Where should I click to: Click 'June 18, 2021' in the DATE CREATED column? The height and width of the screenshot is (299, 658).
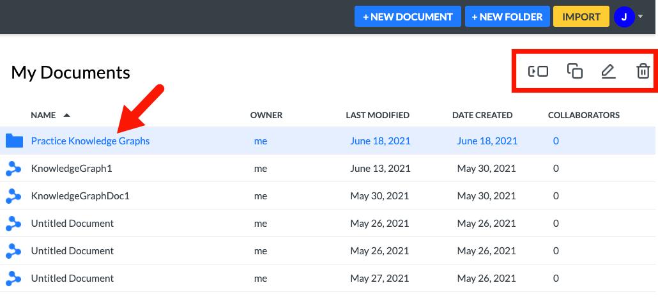(x=487, y=141)
